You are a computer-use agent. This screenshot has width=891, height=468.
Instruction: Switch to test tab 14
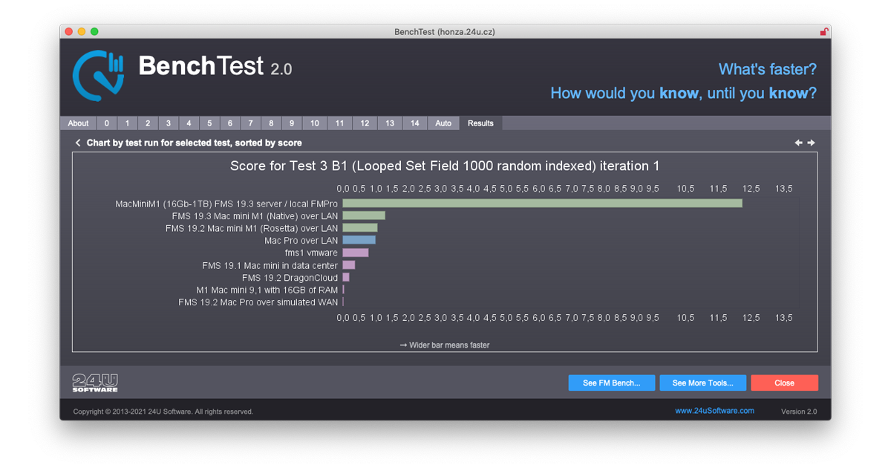coord(414,123)
